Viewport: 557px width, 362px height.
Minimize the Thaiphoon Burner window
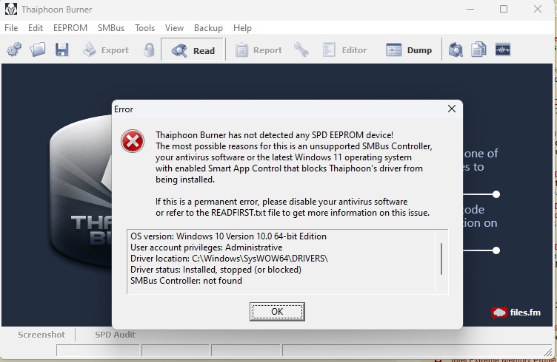[470, 9]
